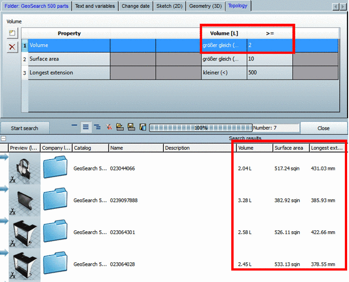
Task: Edit the Longest extension value field 500
Action: [x=269, y=73]
